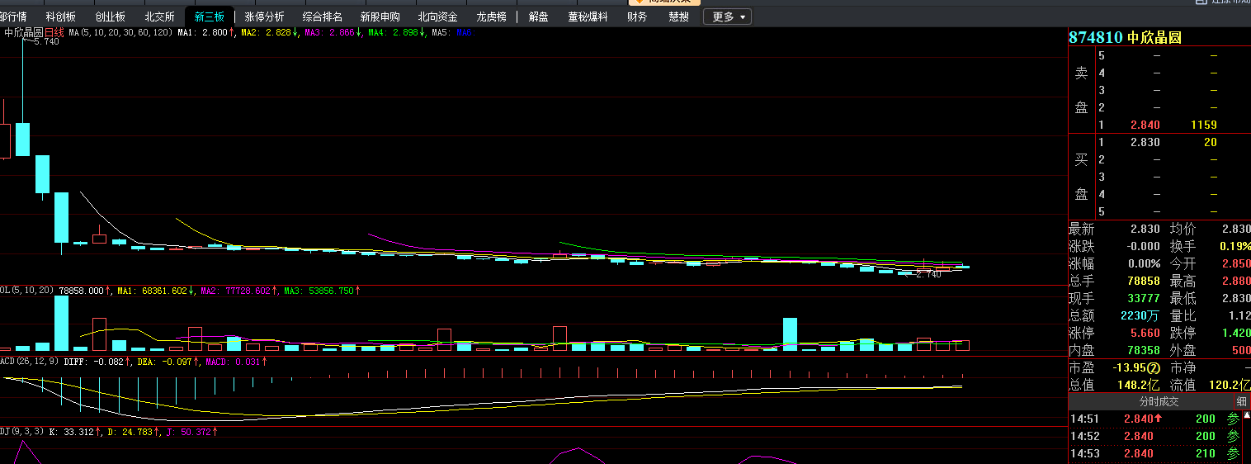Open the 财务 financial data page
Viewport: 1251px width, 464px height.
pos(637,17)
